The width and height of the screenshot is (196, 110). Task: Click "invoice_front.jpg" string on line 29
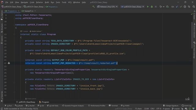tap(91, 86)
